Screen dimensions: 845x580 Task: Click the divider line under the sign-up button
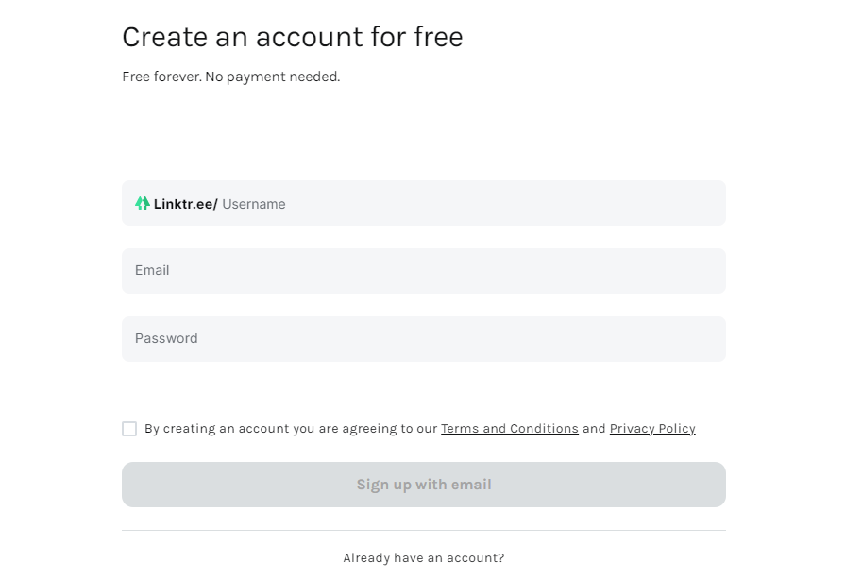[424, 531]
